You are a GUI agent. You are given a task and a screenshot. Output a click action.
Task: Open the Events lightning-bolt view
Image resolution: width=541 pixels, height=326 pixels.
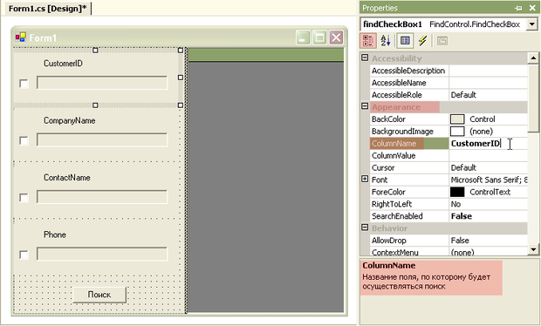coord(422,41)
